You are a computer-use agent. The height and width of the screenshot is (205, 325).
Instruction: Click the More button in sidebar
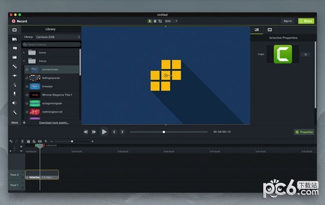point(15,122)
